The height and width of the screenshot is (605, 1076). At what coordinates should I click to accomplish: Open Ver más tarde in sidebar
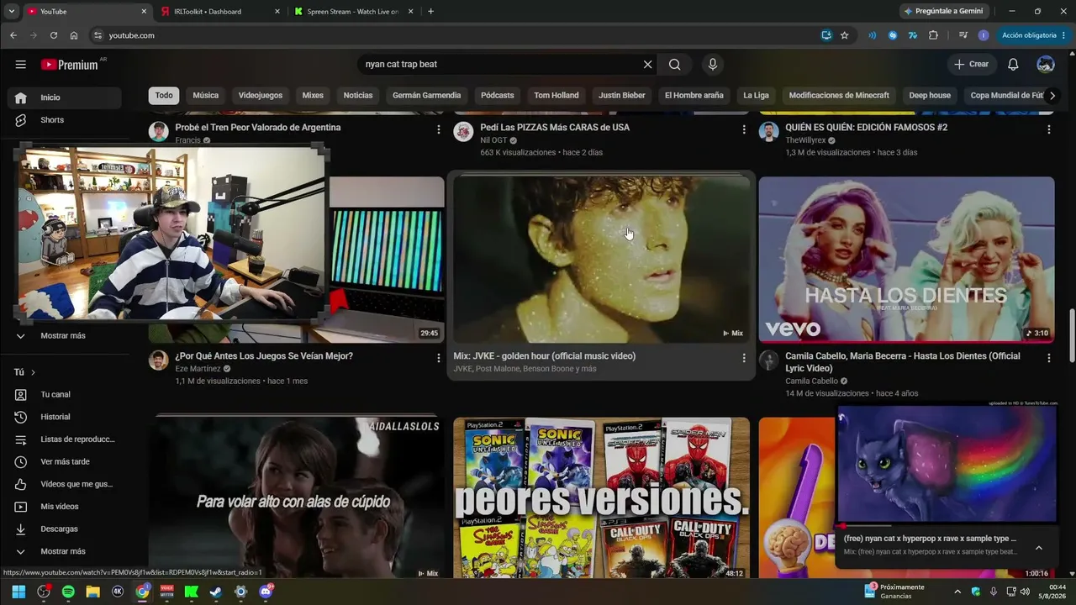(x=66, y=462)
